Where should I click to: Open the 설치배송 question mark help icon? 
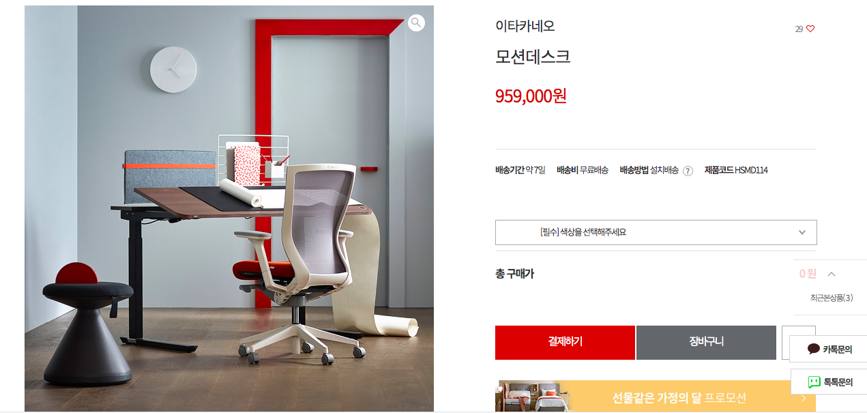(x=688, y=171)
